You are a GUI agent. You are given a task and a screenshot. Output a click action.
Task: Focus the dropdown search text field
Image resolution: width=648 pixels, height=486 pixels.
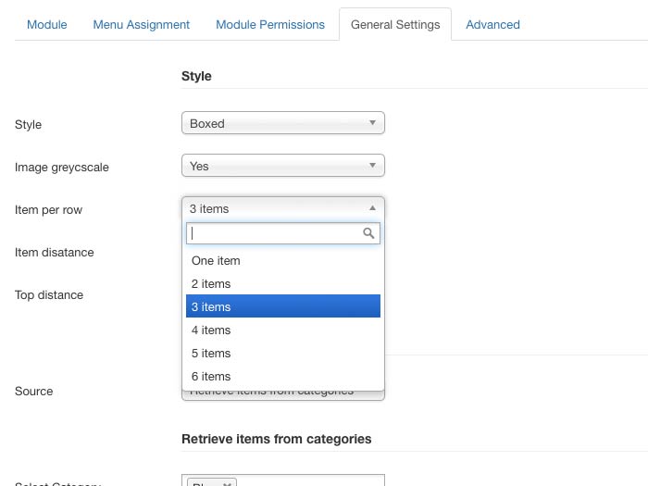(x=273, y=233)
